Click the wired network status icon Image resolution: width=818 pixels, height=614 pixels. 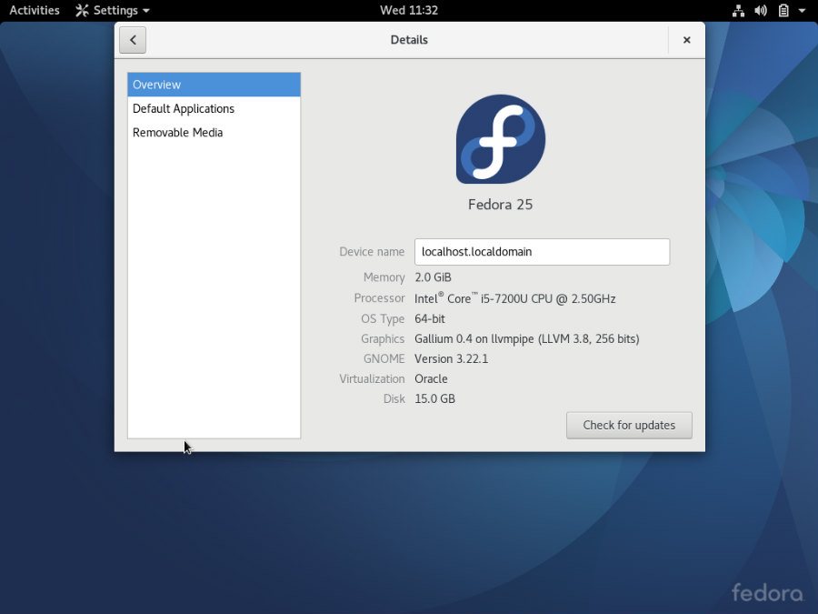click(738, 11)
